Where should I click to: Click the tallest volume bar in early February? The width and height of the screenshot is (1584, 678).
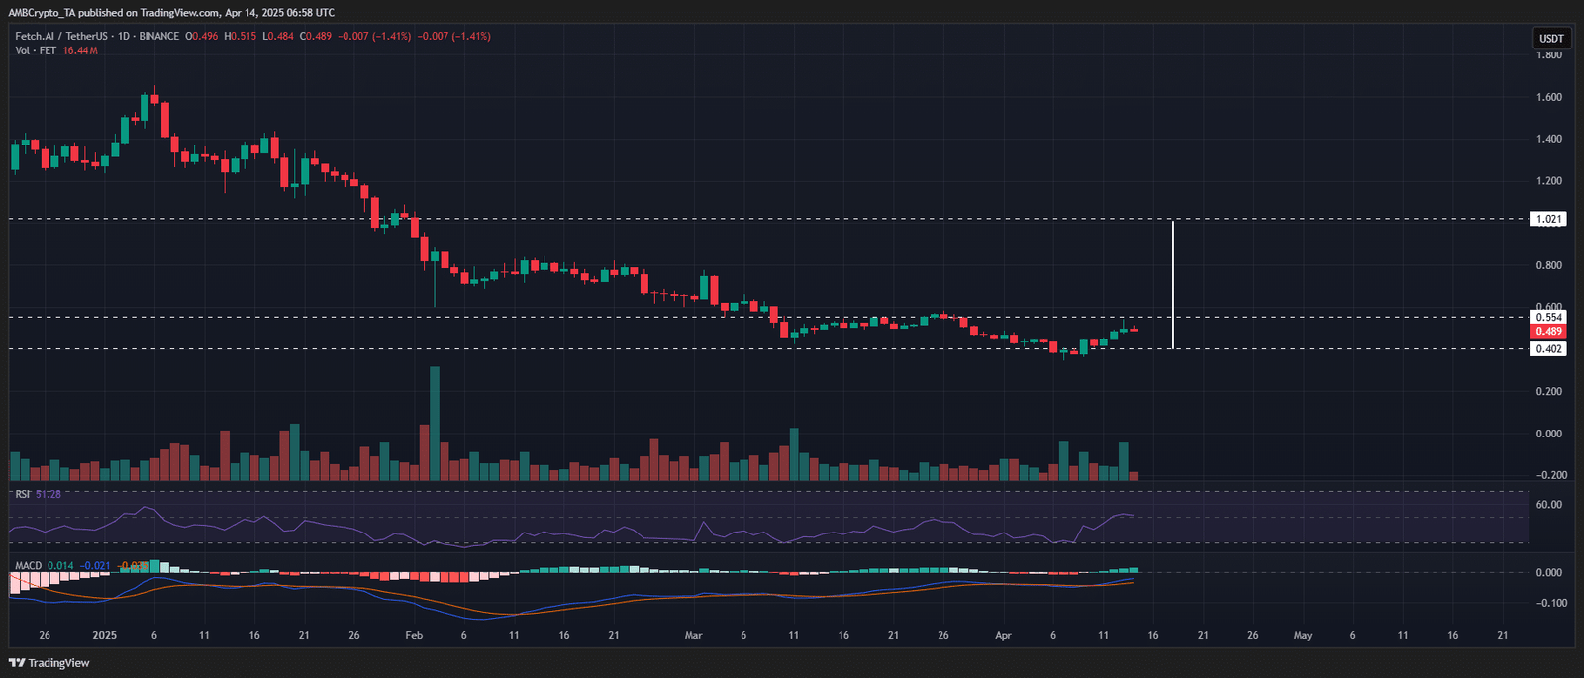[435, 424]
